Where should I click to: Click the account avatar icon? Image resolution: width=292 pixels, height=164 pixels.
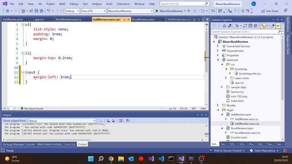[254, 4]
